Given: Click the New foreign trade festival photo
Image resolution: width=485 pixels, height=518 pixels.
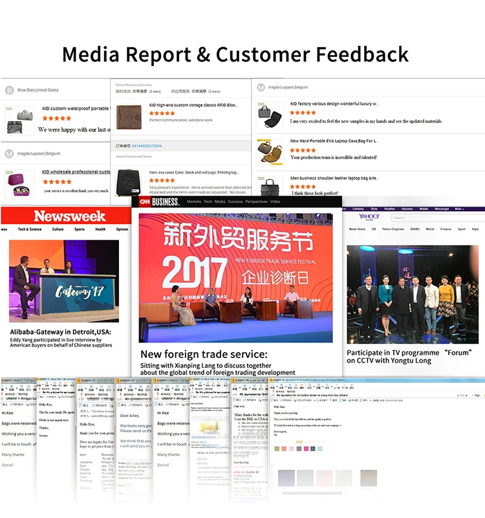Looking at the screenshot, I should point(236,279).
